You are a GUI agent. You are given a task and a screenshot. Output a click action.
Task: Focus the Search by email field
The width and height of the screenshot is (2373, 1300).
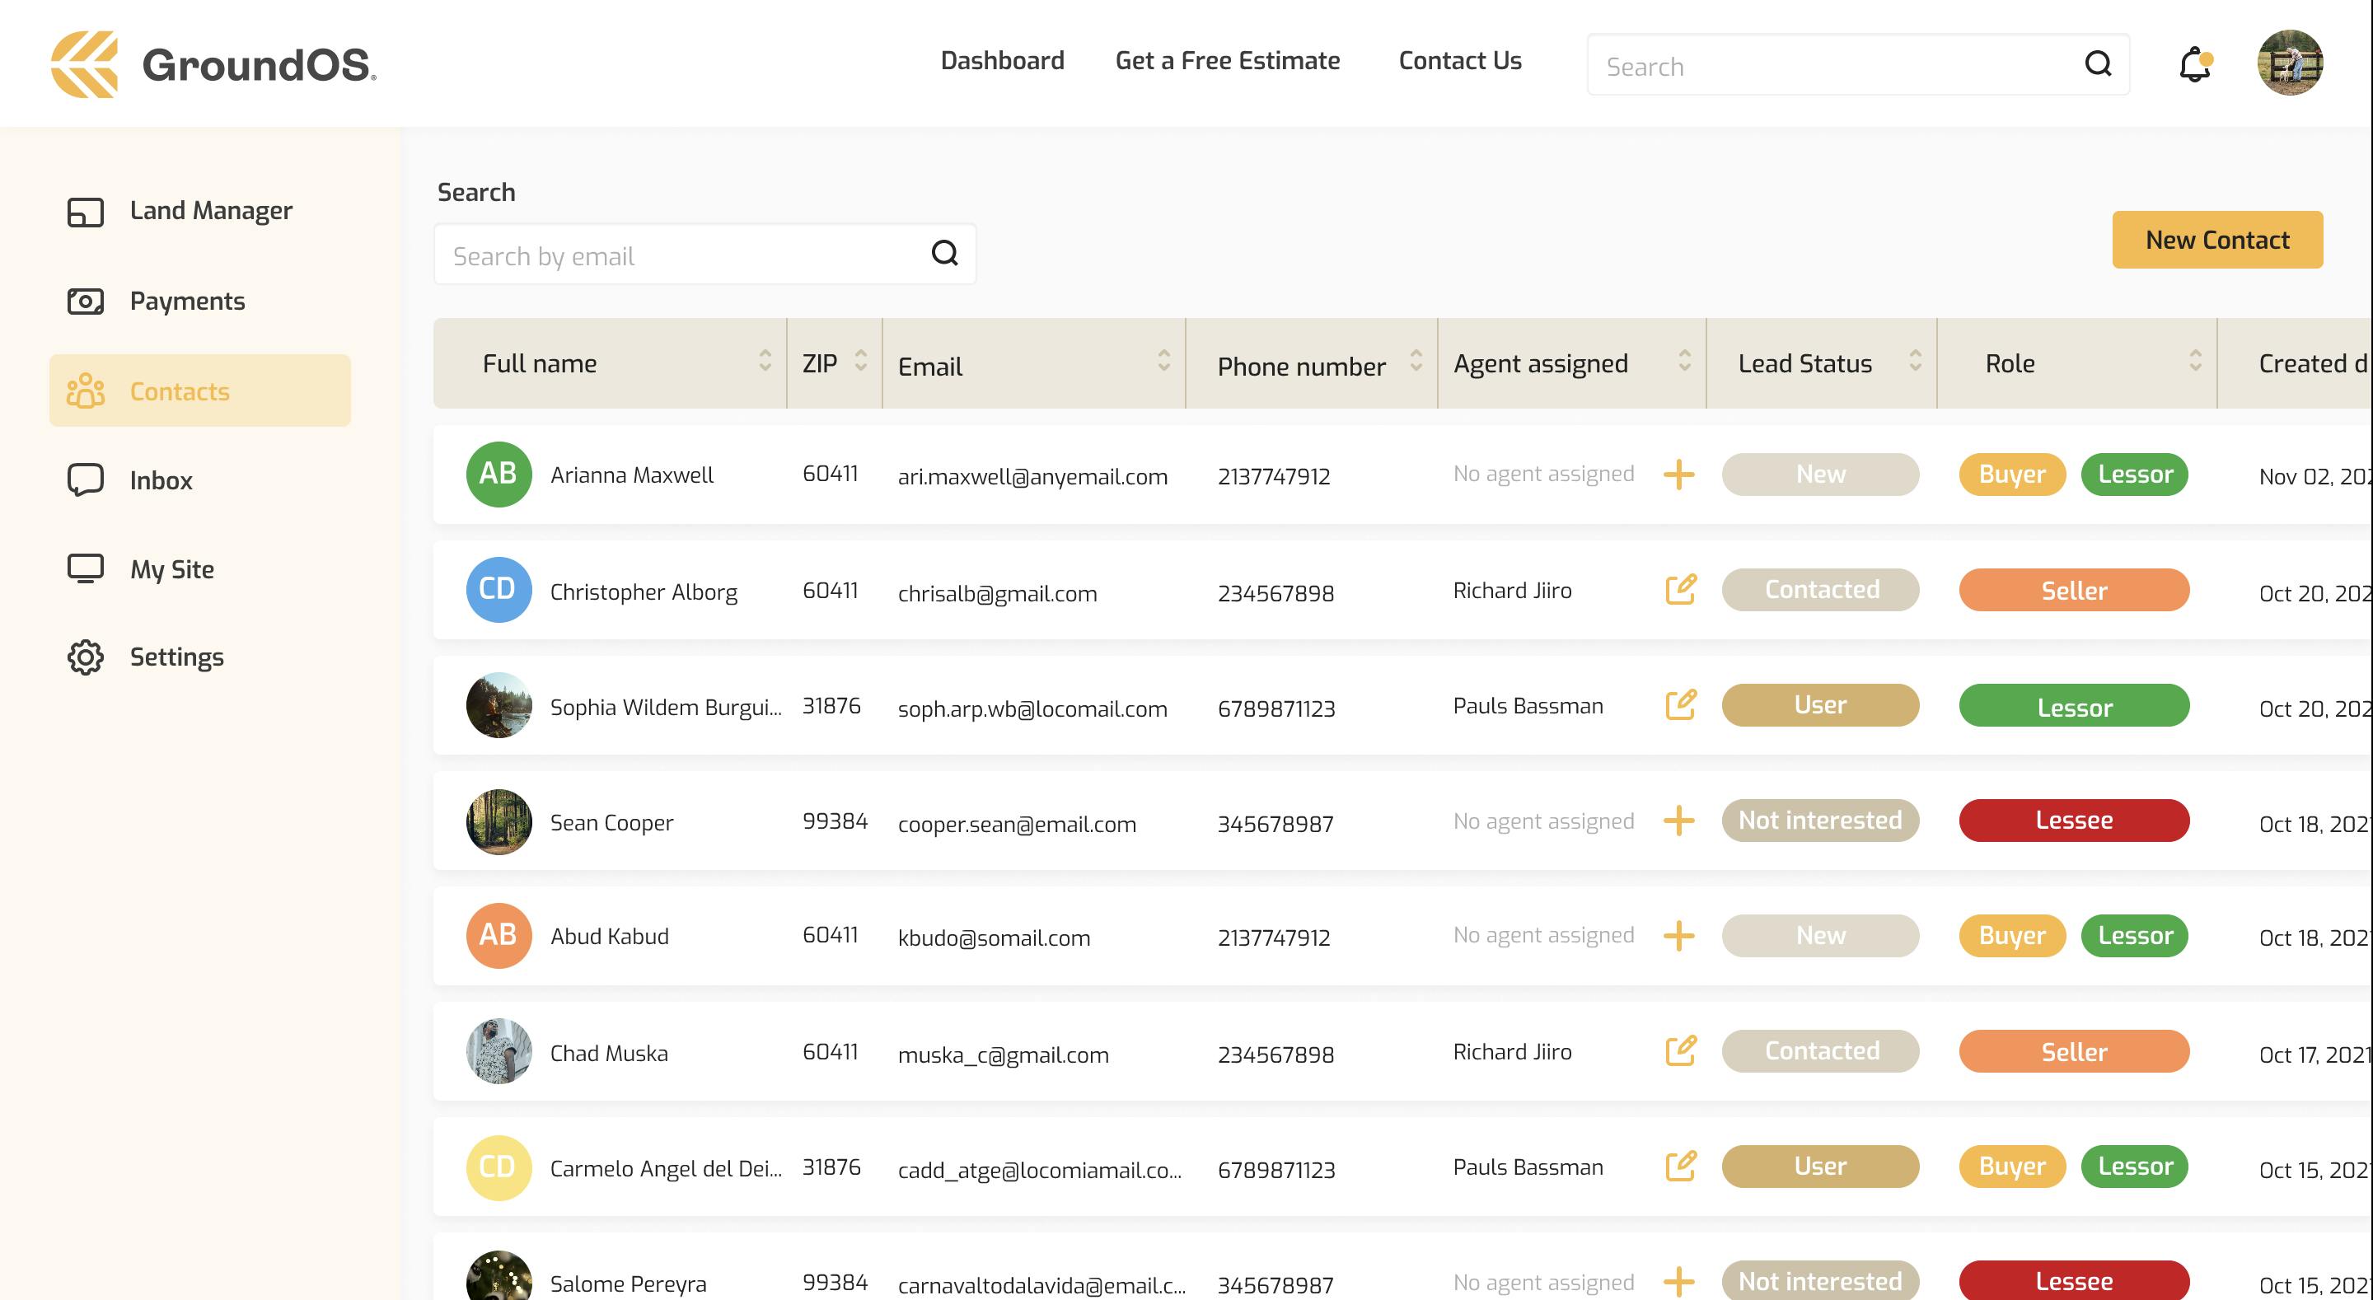point(704,255)
